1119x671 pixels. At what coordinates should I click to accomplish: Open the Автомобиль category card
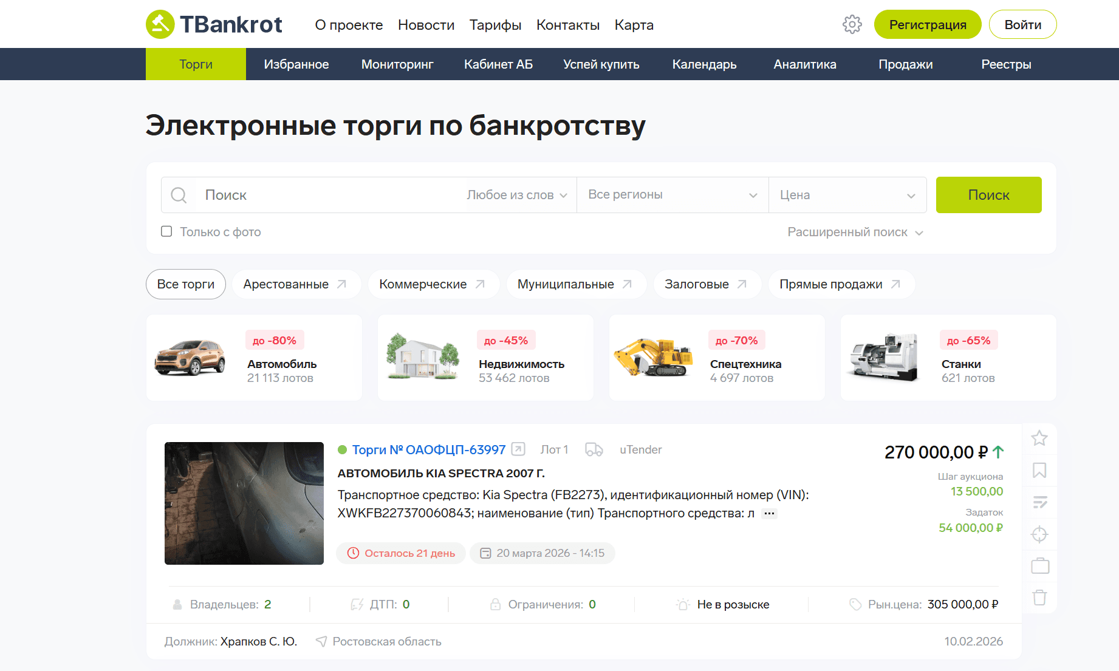click(254, 358)
